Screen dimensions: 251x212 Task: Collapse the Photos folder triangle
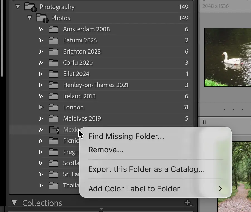(x=30, y=18)
